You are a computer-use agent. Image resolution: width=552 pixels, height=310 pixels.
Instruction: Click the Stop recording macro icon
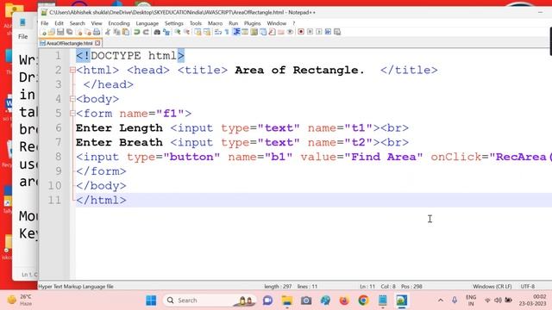[x=310, y=32]
